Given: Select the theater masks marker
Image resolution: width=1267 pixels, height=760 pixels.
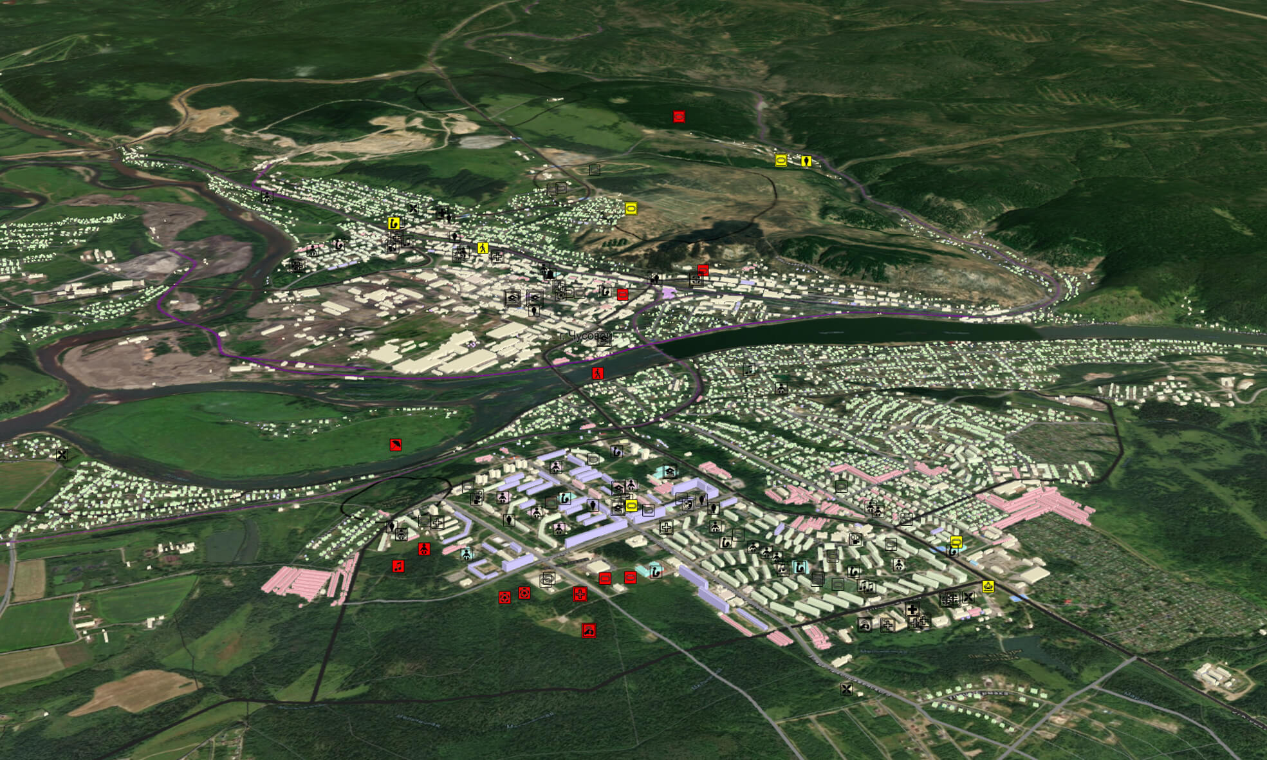Looking at the screenshot, I should (x=689, y=505).
